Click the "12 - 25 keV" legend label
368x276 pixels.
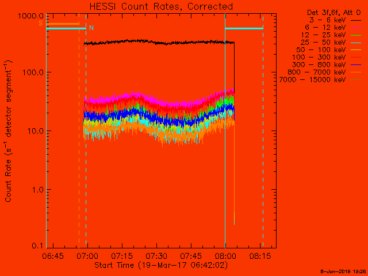tap(323, 35)
